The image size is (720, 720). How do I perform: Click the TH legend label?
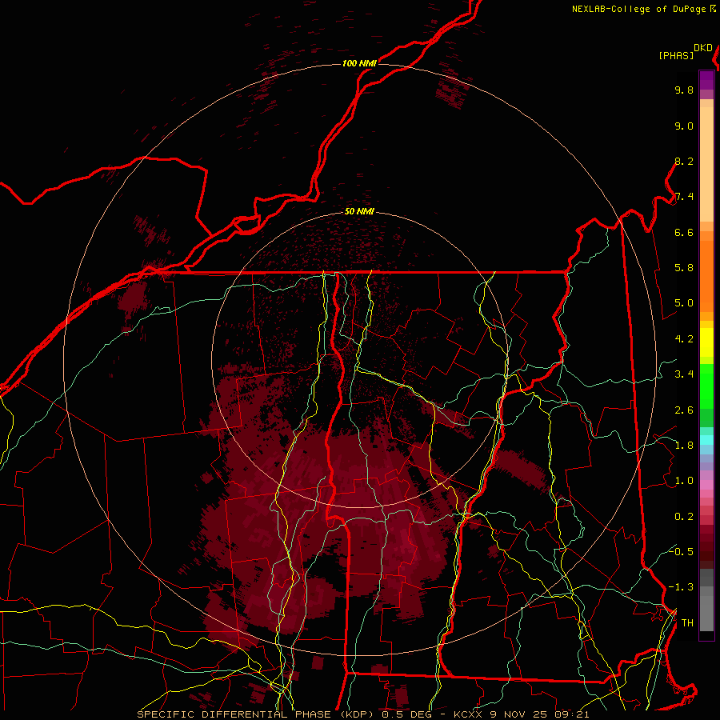click(x=687, y=623)
